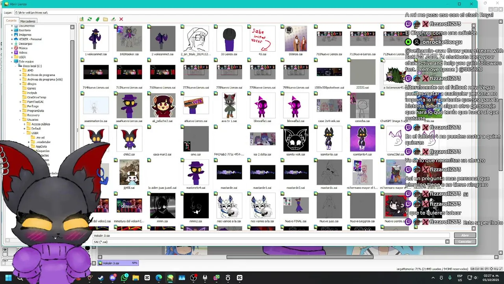The image size is (504, 284).
Task: Click the file name "mastarde.sai"
Action: click(229, 188)
